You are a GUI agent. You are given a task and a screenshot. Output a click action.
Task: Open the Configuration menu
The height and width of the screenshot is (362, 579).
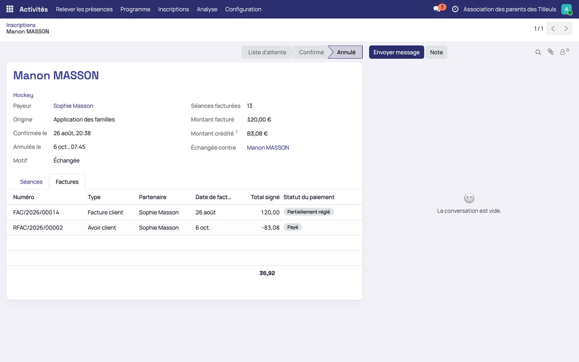243,9
